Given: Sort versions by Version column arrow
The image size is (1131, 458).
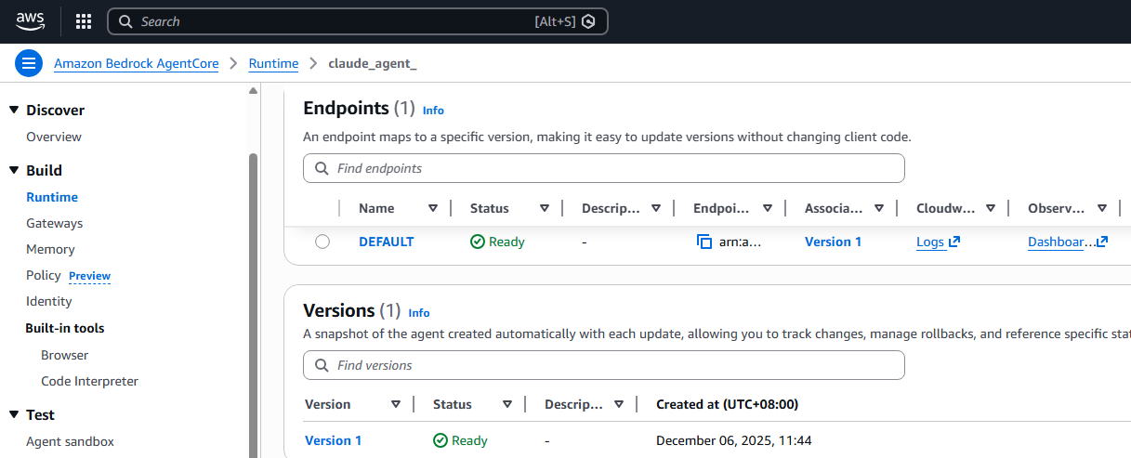Looking at the screenshot, I should [x=396, y=404].
